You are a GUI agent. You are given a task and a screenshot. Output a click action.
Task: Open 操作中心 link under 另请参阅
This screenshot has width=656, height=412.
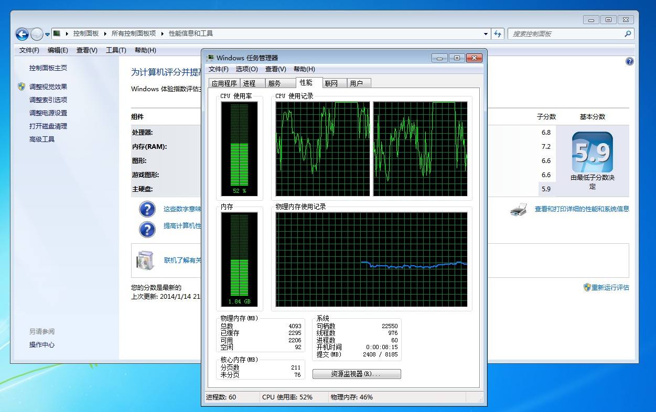pos(42,345)
